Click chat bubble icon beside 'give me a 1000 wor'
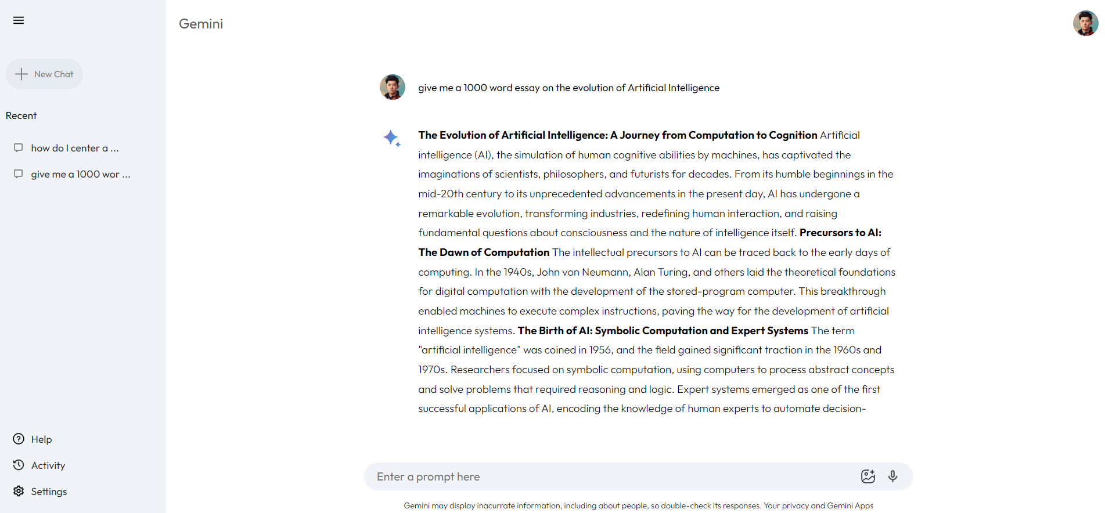 (x=19, y=174)
